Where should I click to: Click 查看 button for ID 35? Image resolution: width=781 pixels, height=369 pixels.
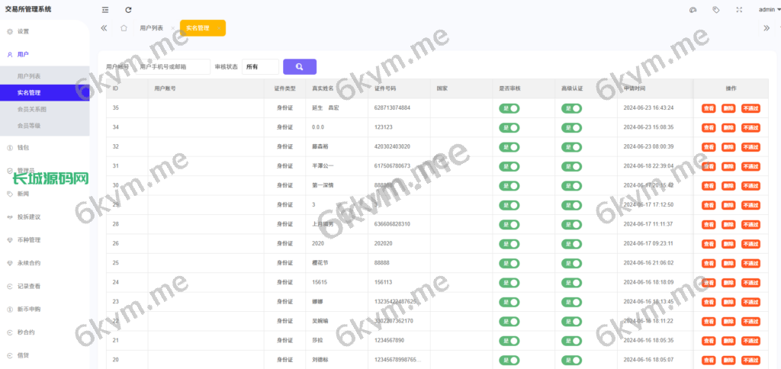[x=709, y=108]
